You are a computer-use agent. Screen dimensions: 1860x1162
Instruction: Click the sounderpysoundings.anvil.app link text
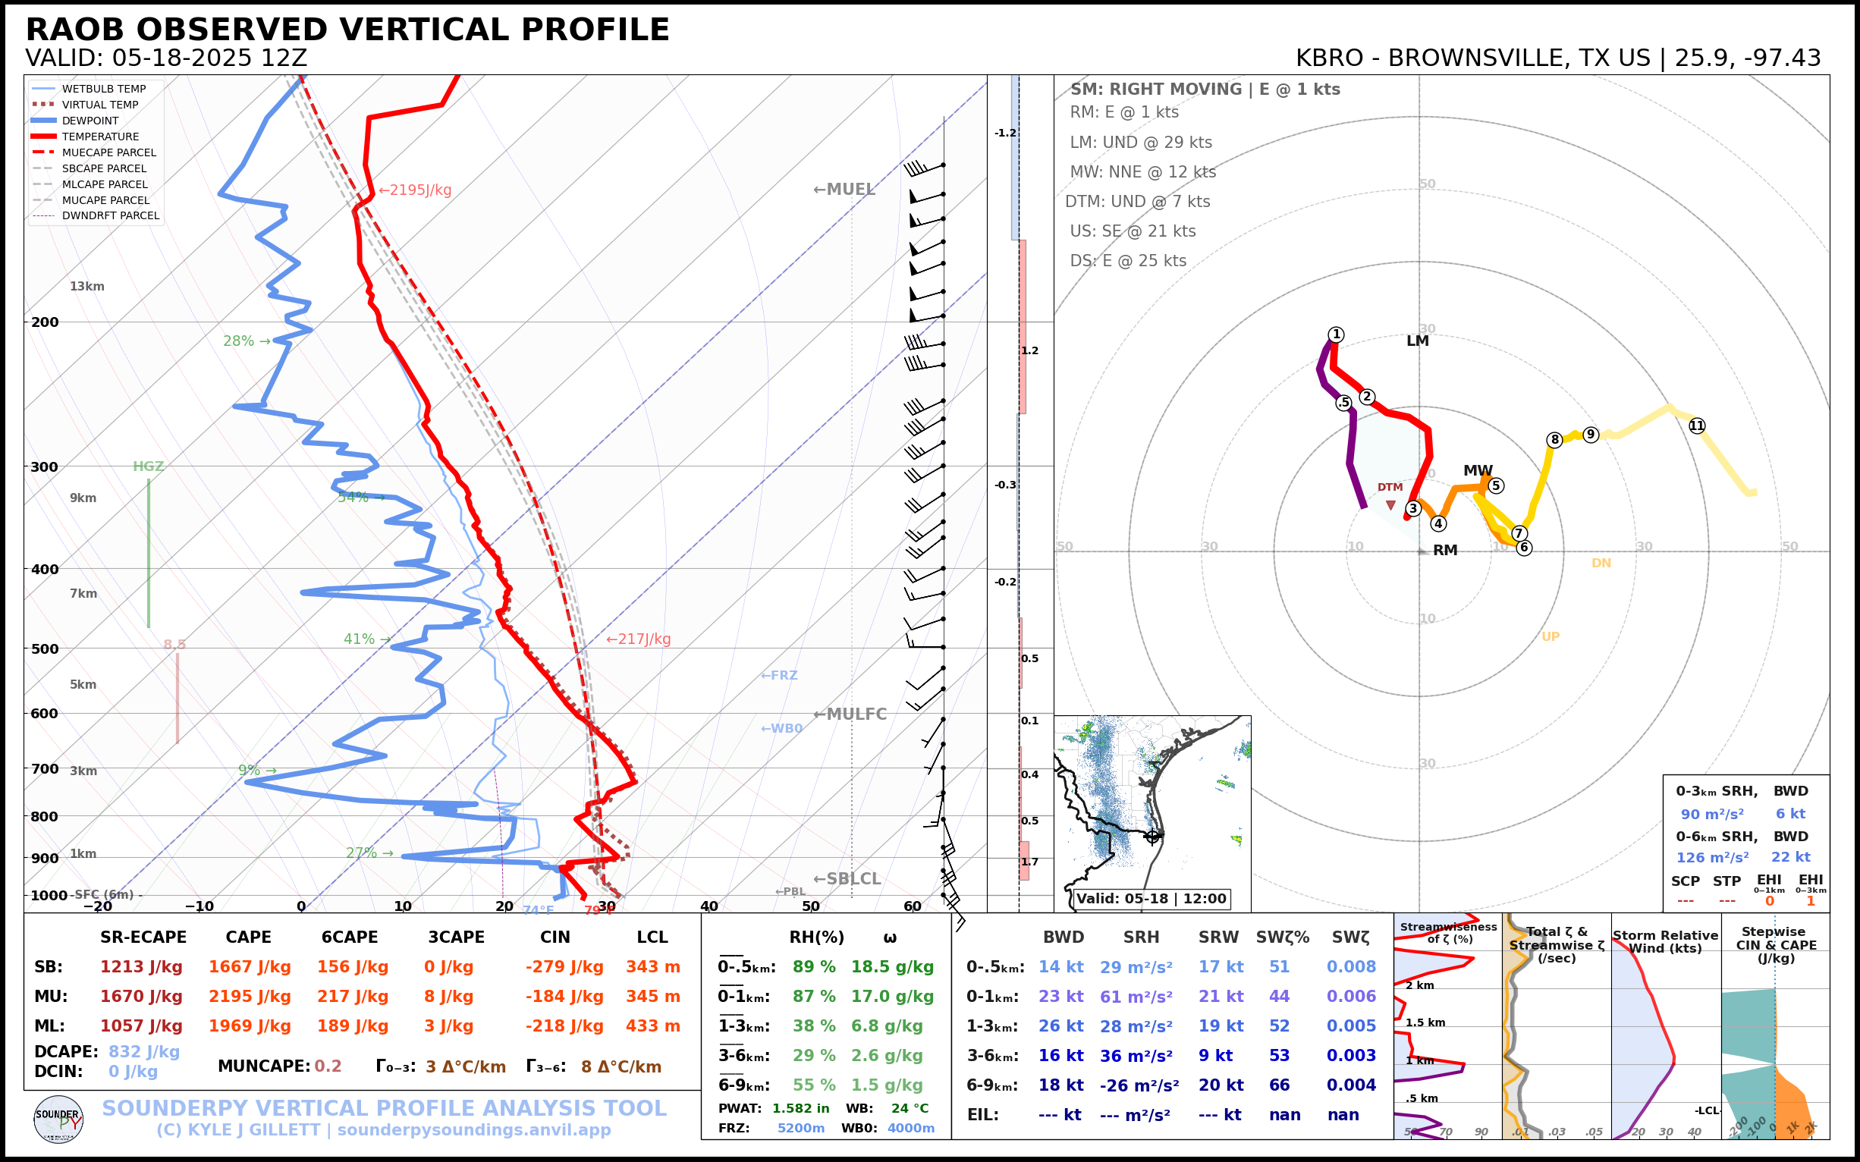pos(473,1130)
